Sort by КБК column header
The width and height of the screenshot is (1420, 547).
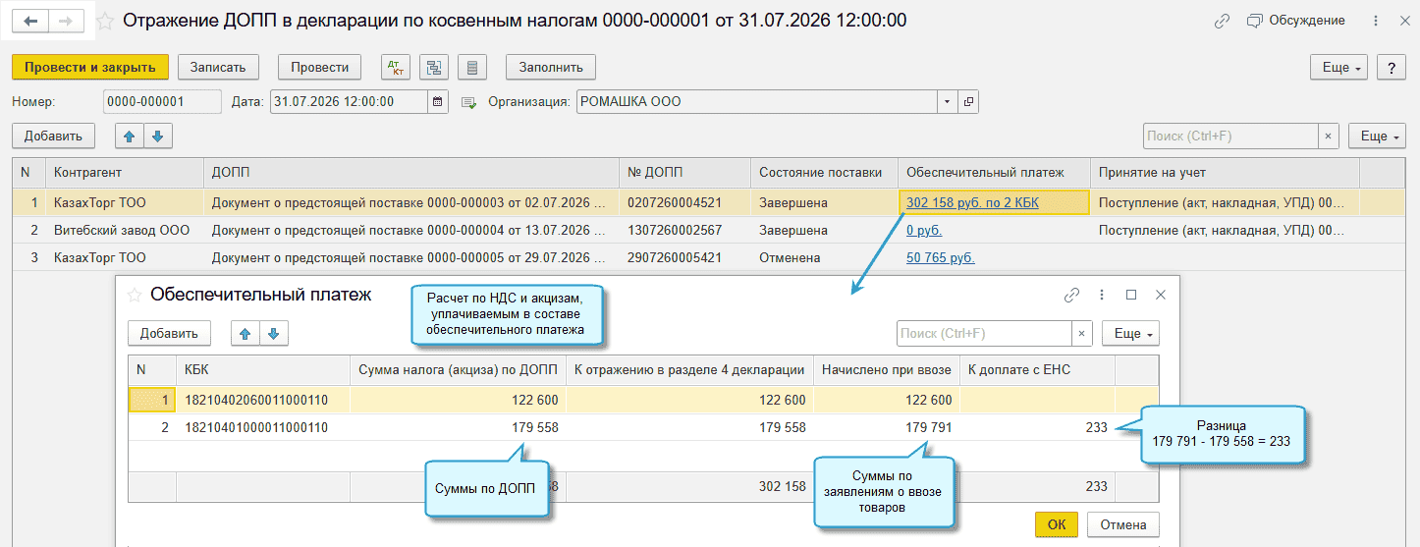click(262, 369)
